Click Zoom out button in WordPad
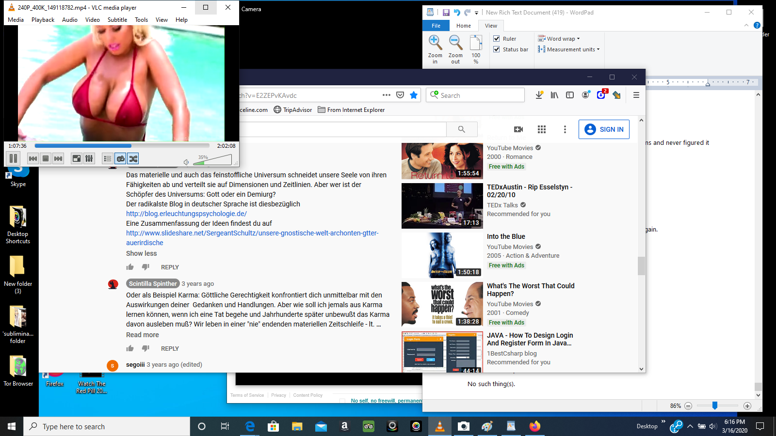Screen dimensions: 776x436 (455, 49)
